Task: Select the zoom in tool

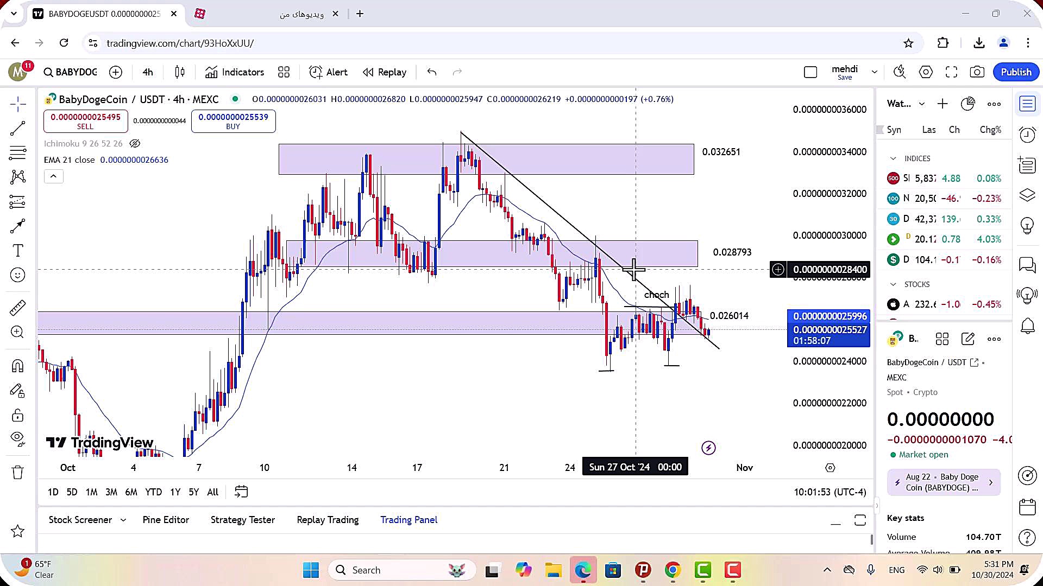Action: pyautogui.click(x=17, y=332)
